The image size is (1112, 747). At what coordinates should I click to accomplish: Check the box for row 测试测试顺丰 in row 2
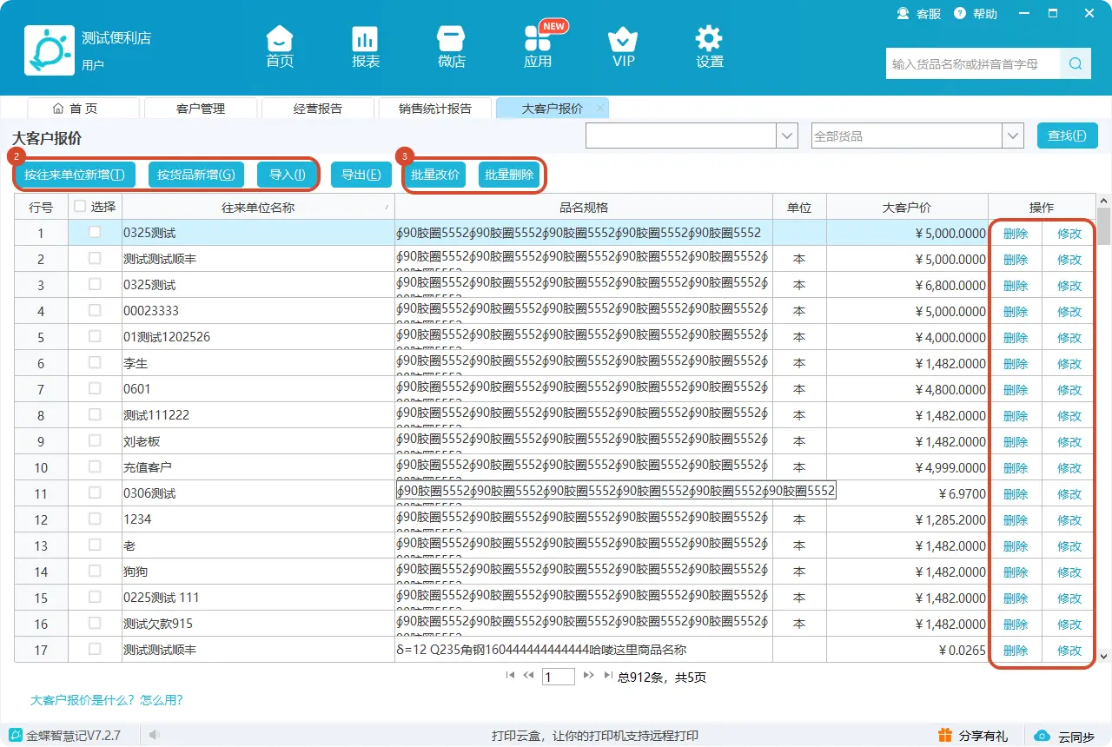point(95,259)
